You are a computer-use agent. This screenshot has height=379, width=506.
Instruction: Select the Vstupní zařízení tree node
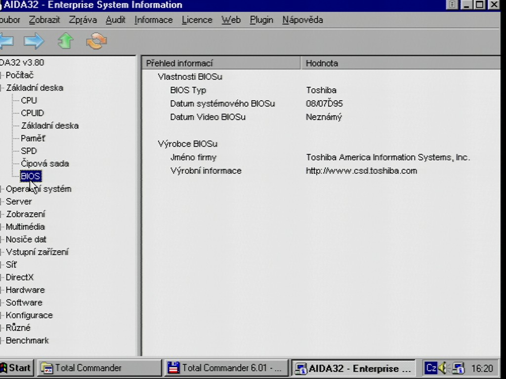pos(37,252)
